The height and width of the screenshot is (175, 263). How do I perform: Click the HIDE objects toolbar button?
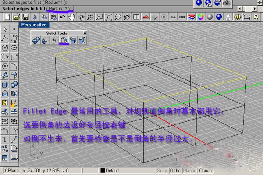(x=182, y=17)
